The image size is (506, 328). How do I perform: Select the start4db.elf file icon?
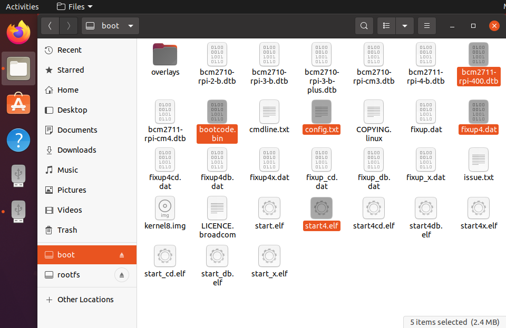(426, 208)
